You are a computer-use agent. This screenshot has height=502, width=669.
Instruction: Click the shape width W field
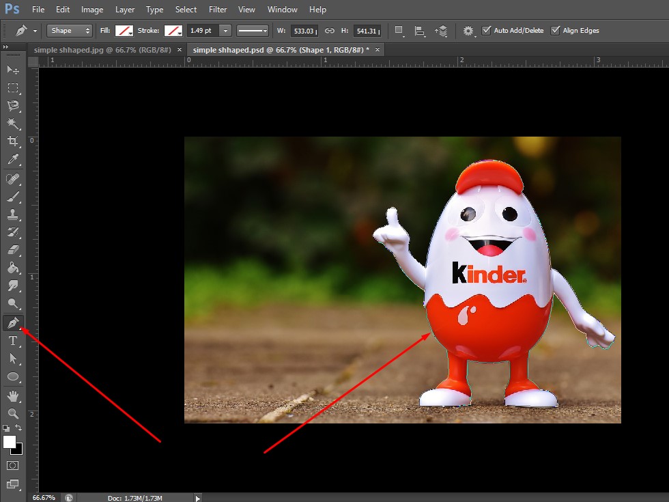304,31
